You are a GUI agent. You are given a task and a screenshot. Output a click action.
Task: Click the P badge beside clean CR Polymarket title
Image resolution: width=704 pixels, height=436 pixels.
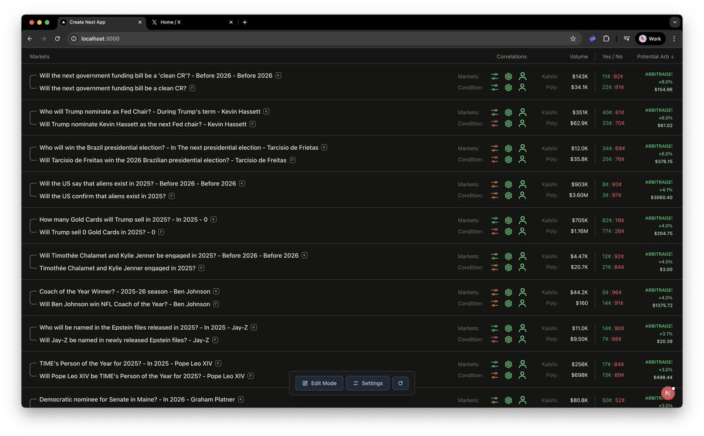point(192,88)
